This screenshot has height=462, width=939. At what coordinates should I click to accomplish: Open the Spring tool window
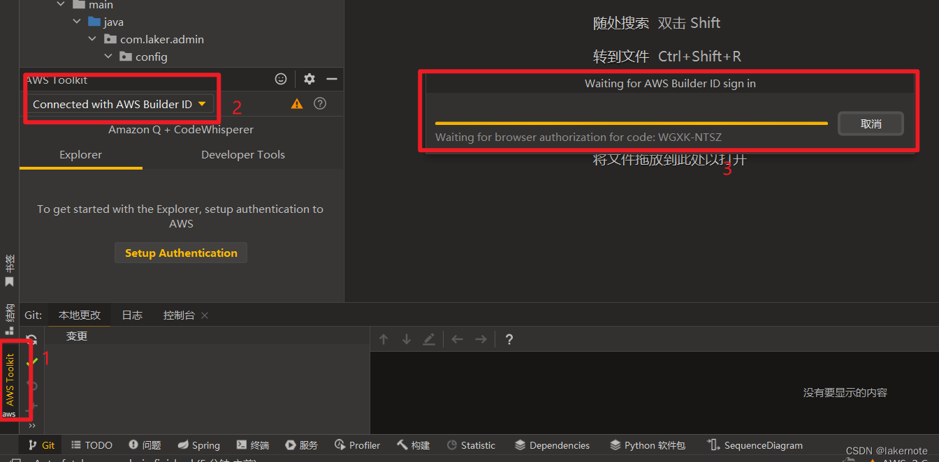[198, 445]
